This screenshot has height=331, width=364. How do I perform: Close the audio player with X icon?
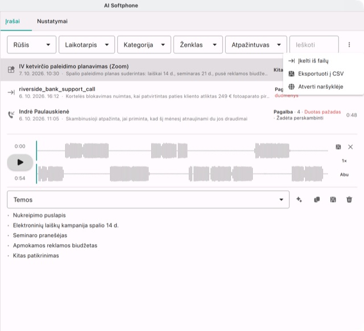tap(350, 147)
